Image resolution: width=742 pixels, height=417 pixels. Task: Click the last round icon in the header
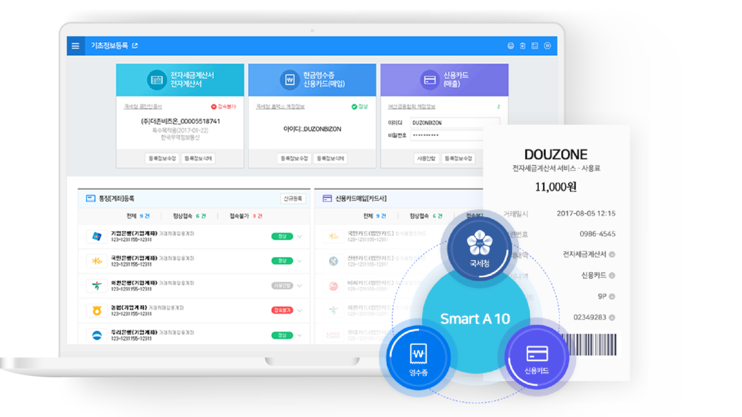click(x=547, y=46)
